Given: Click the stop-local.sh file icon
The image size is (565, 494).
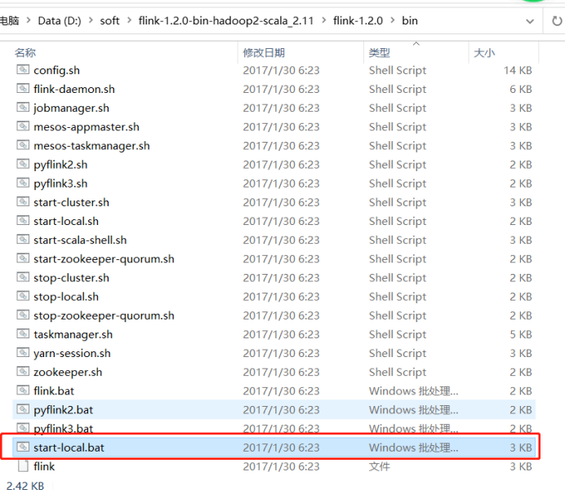Looking at the screenshot, I should point(23,296).
